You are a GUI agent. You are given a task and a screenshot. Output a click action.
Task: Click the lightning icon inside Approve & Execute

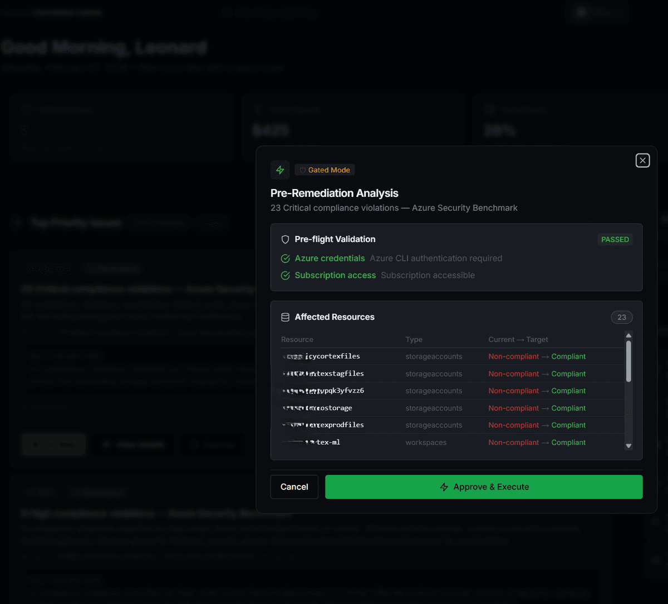click(x=444, y=487)
